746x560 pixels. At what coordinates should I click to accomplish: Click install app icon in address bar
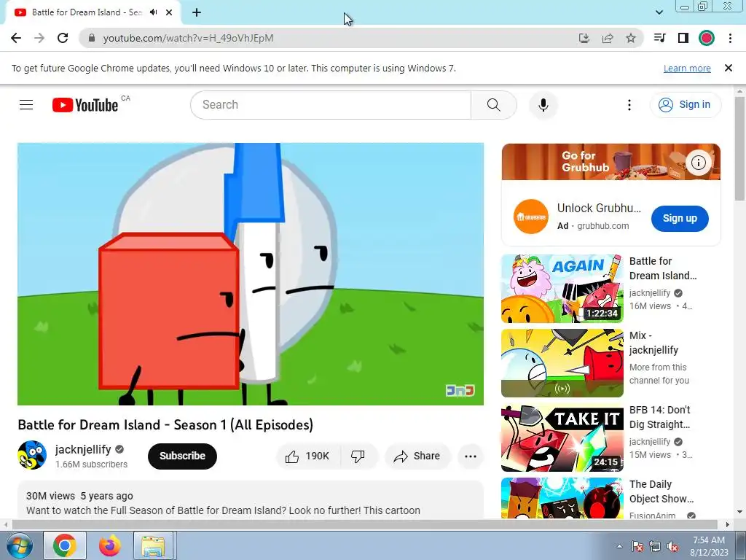pyautogui.click(x=584, y=38)
